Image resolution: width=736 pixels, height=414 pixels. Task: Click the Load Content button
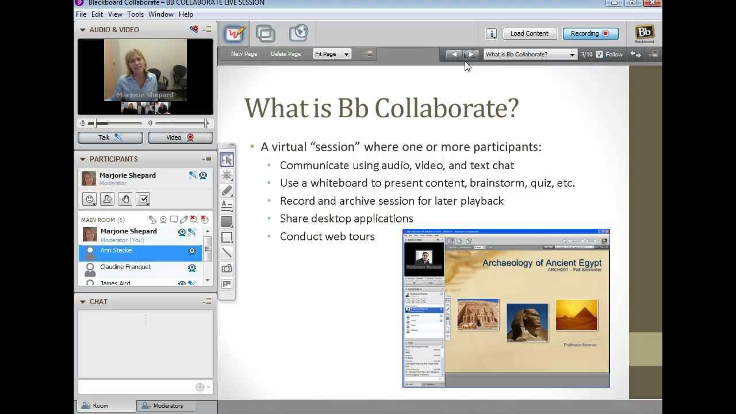click(x=529, y=33)
